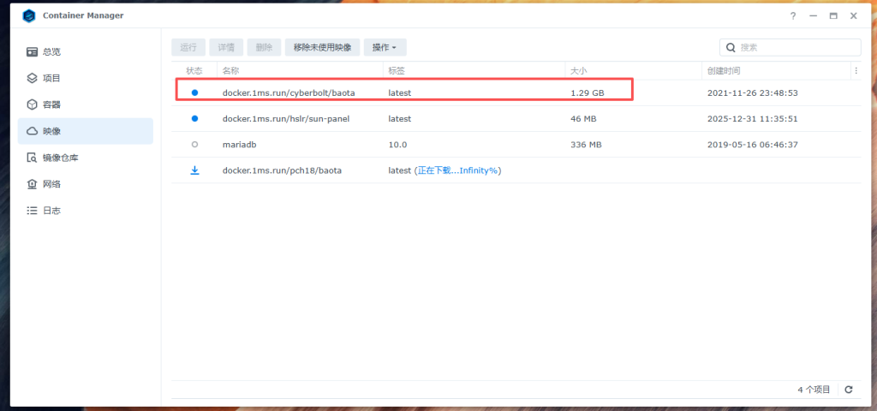Open the 操作 dropdown menu
This screenshot has height=411, width=877.
pyautogui.click(x=385, y=48)
